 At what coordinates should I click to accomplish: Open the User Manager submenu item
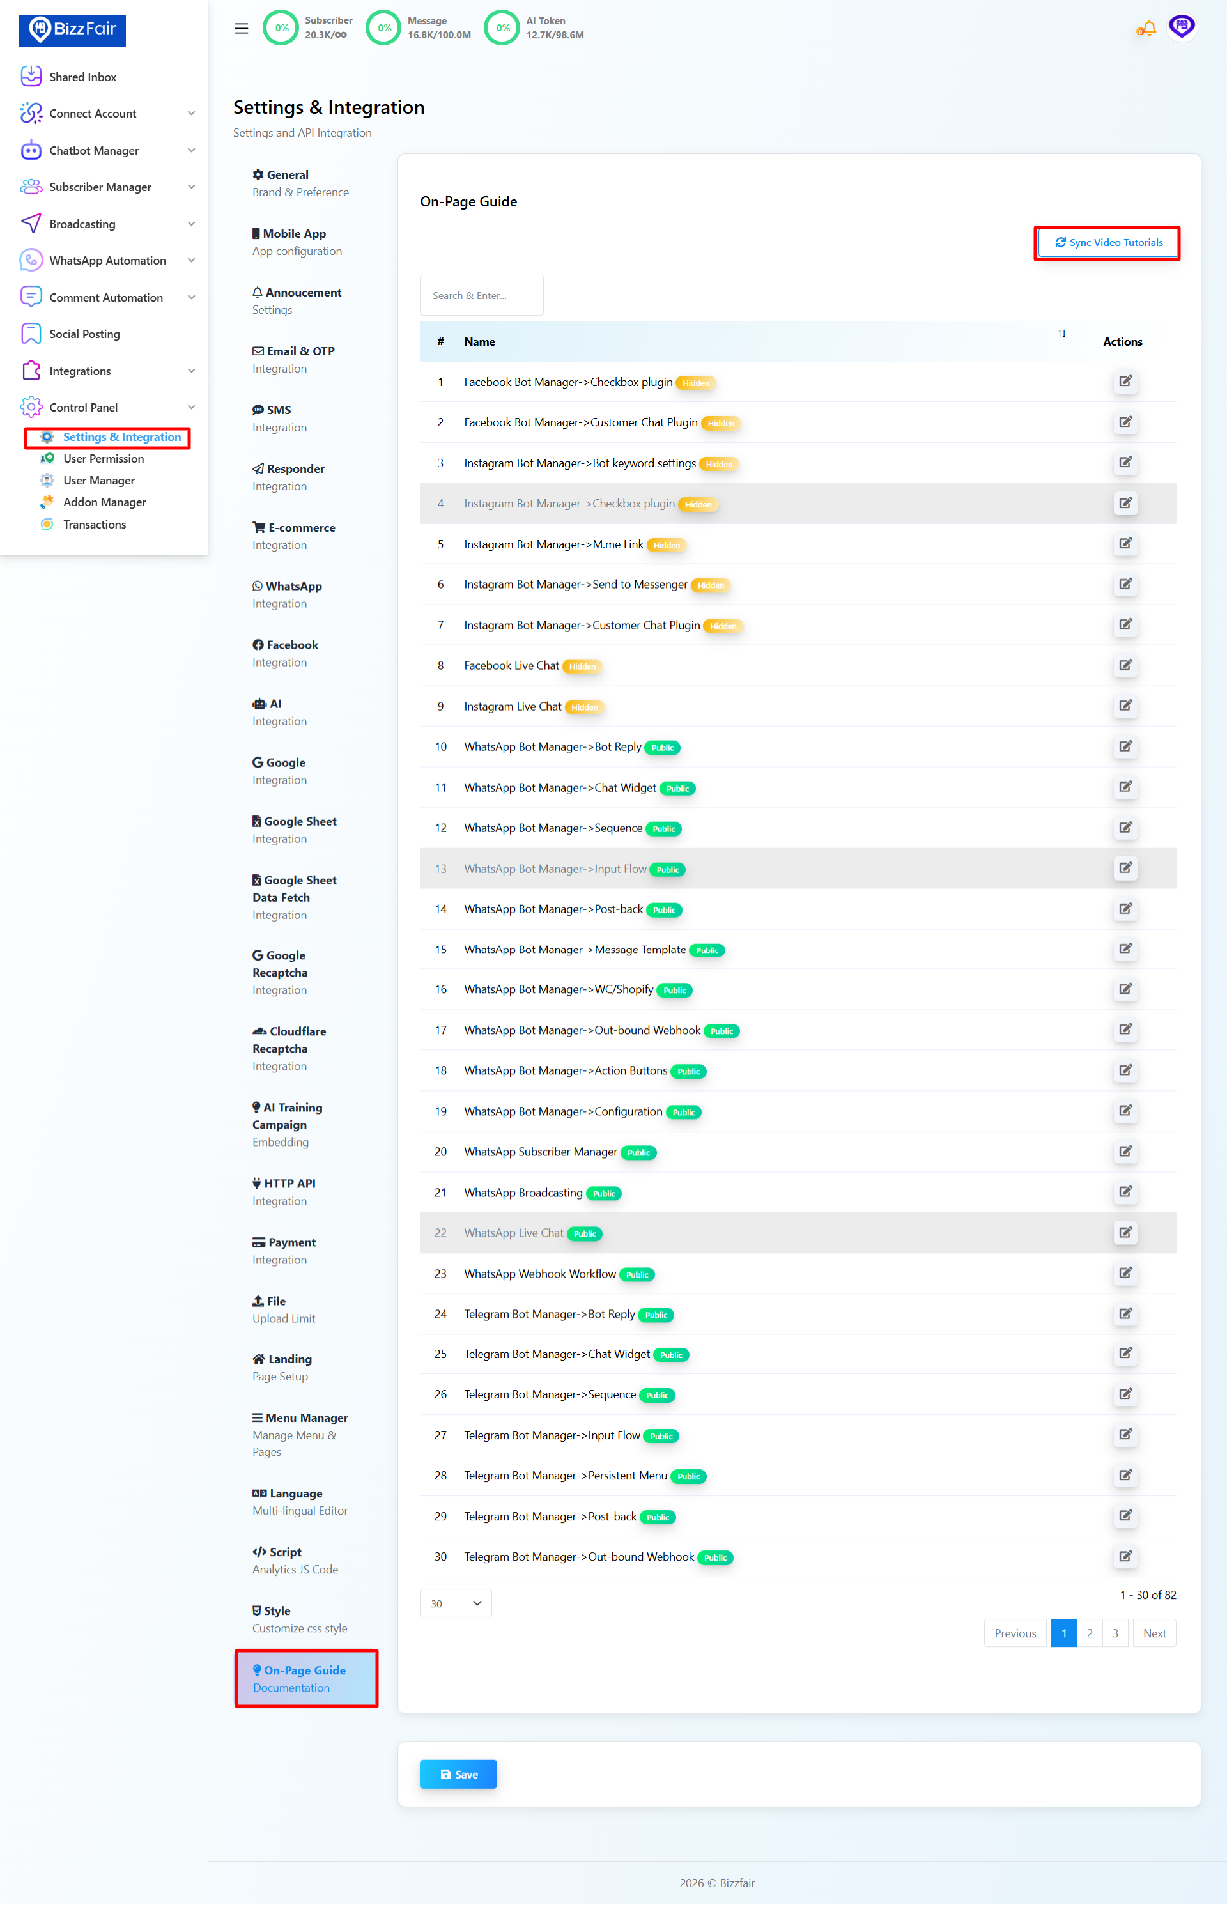[99, 481]
